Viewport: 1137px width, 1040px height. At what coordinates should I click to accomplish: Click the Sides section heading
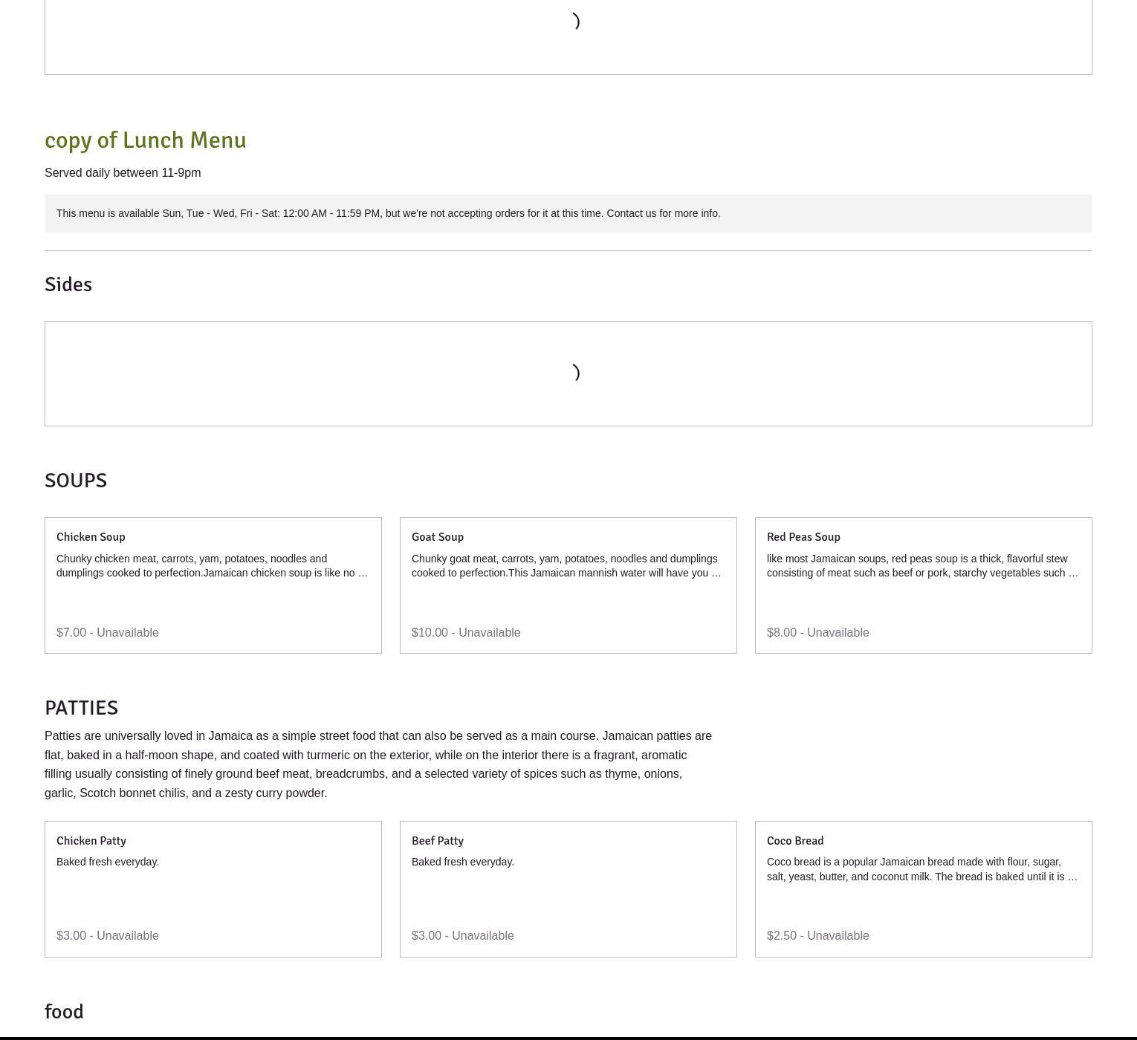point(68,285)
